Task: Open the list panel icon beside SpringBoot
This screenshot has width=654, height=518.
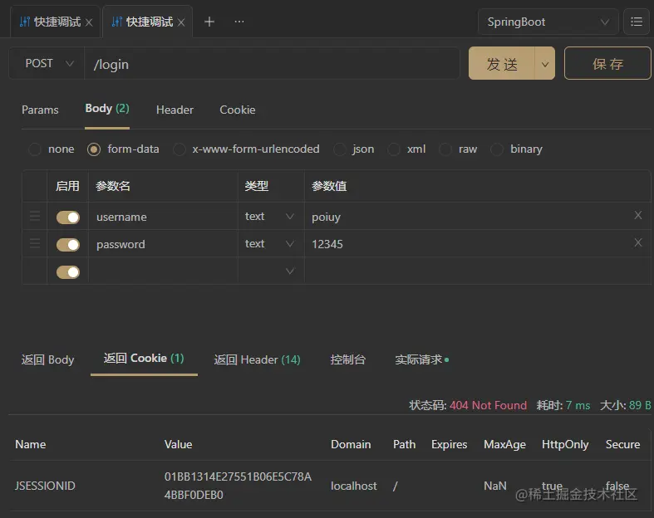Action: pos(636,22)
